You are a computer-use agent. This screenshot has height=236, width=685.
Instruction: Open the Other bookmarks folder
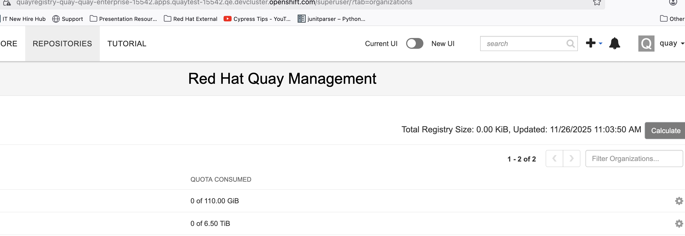(x=672, y=19)
